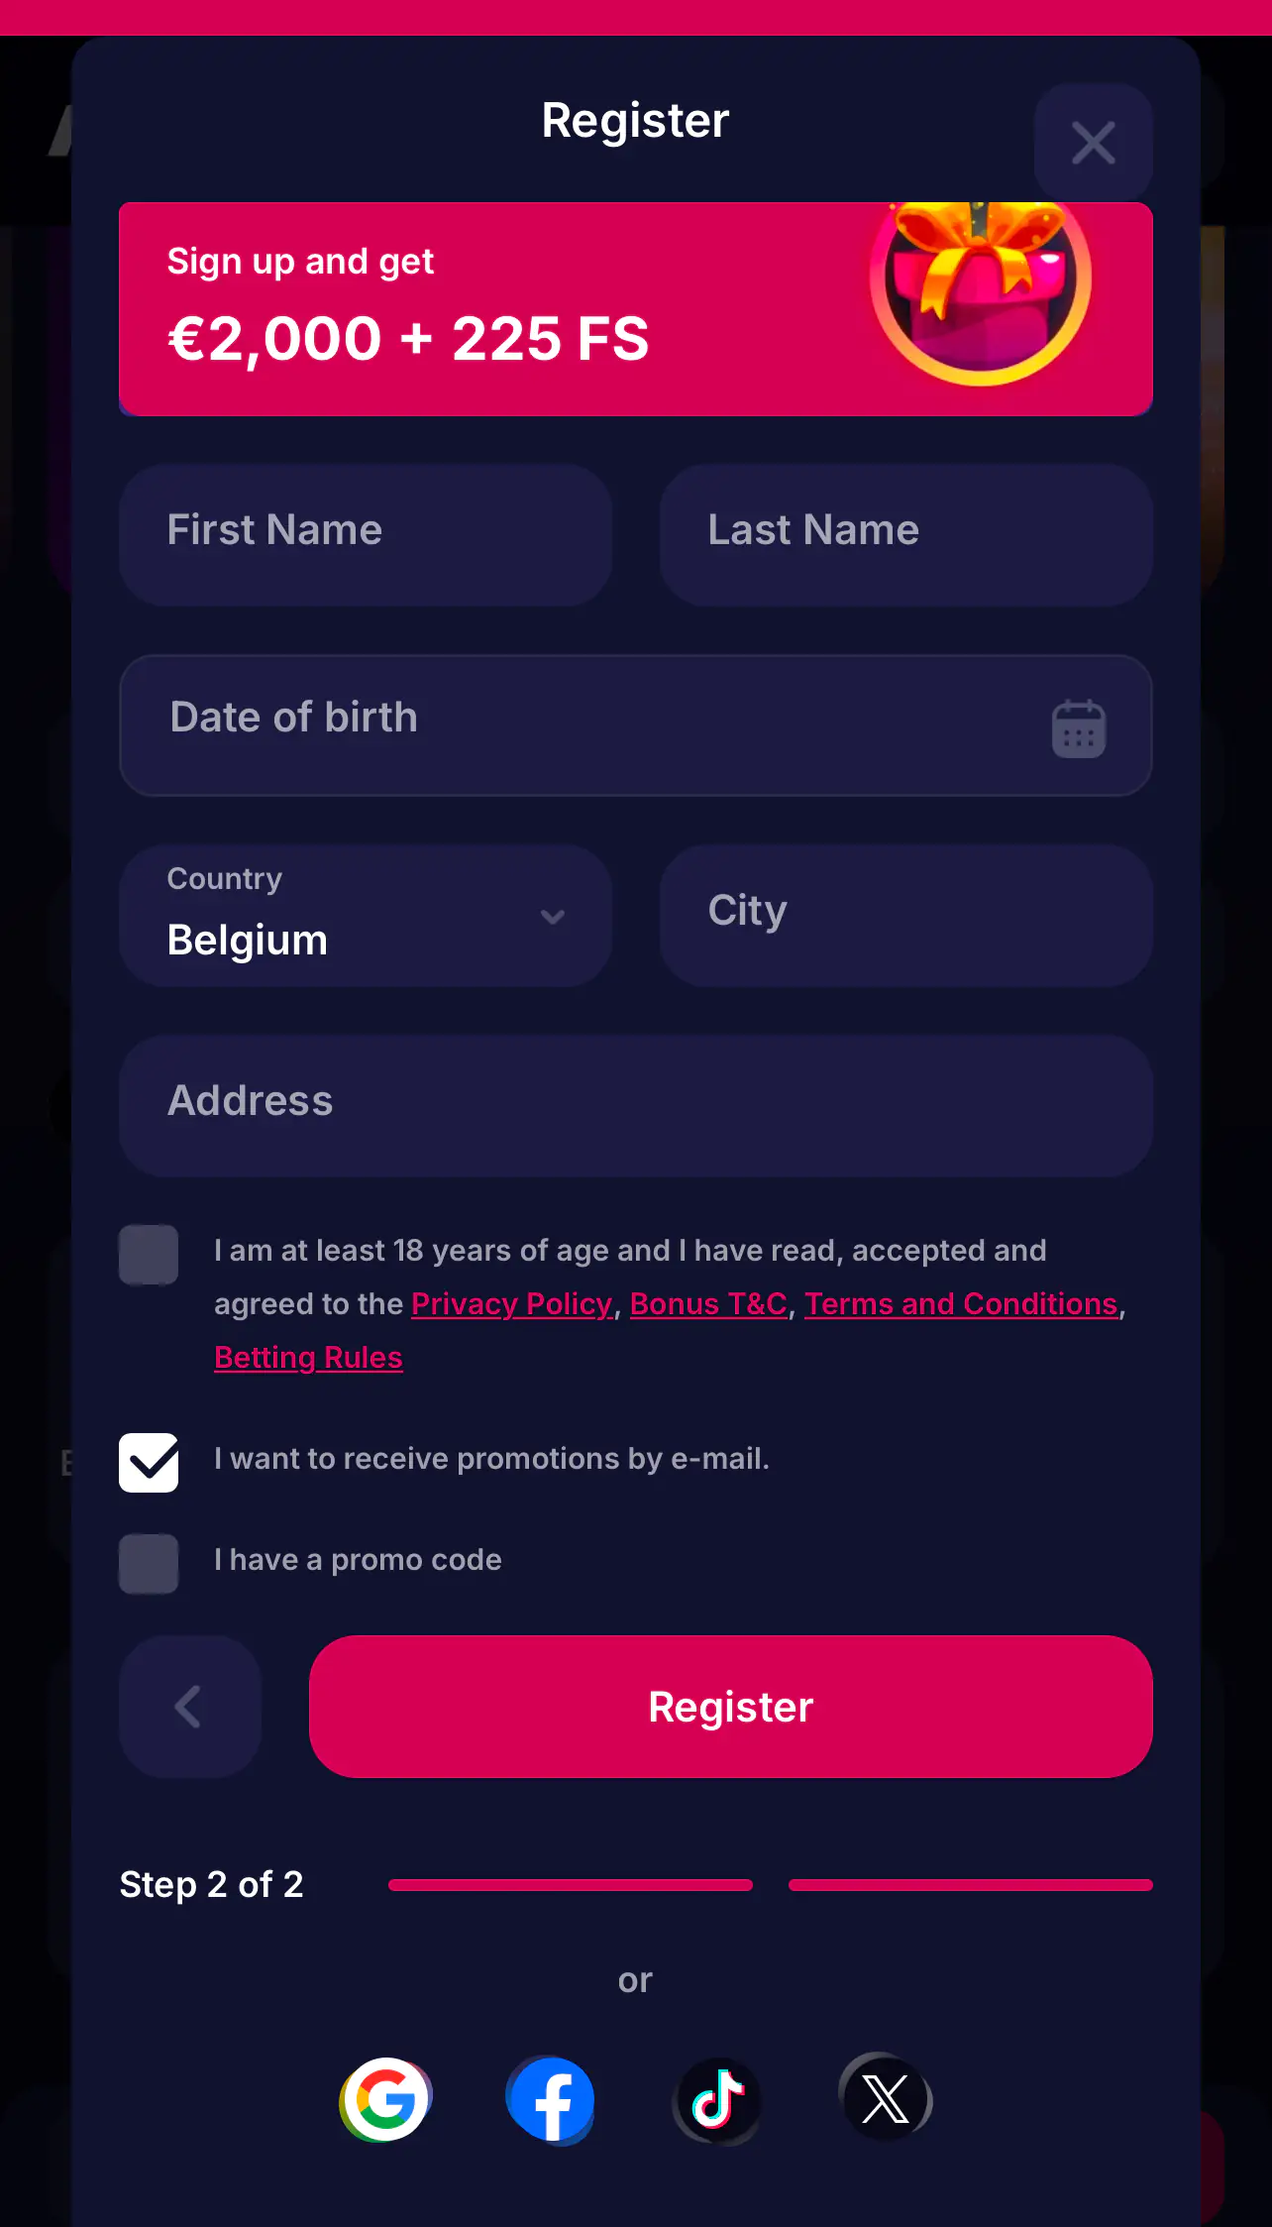Open the date of birth calendar icon
This screenshot has height=2227, width=1272.
(x=1079, y=728)
